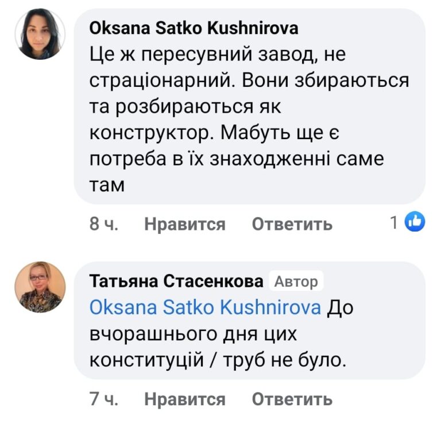This screenshot has width=441, height=423.
Task: Click the word конституцій in the reply
Action: (146, 359)
